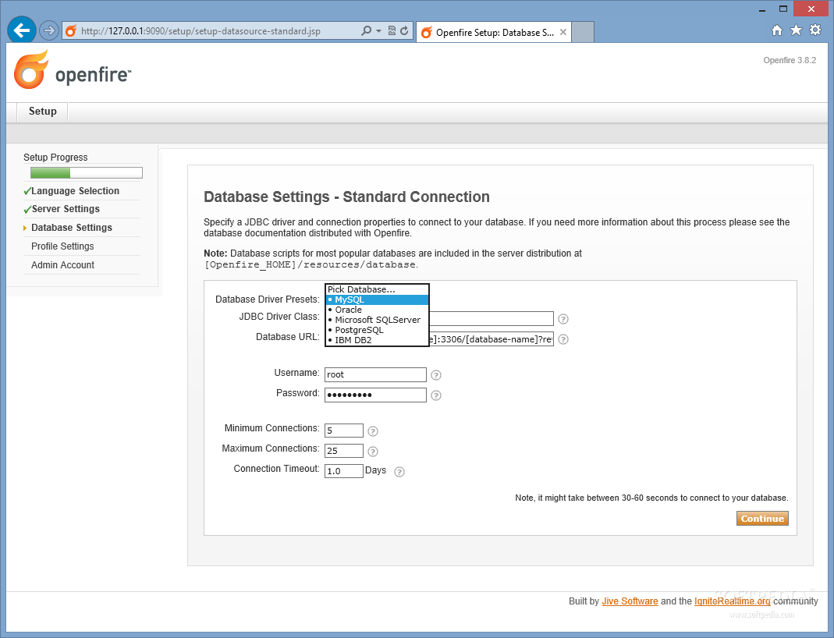Open help icon for Database URL
The width and height of the screenshot is (834, 638).
click(x=563, y=339)
